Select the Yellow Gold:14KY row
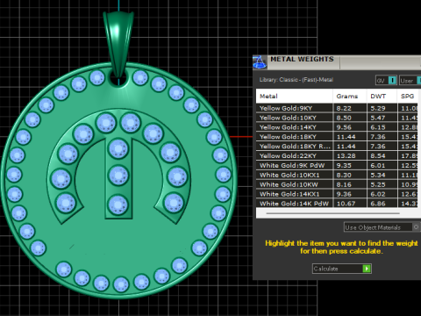Screen dimensions: 421x316 click(337, 127)
